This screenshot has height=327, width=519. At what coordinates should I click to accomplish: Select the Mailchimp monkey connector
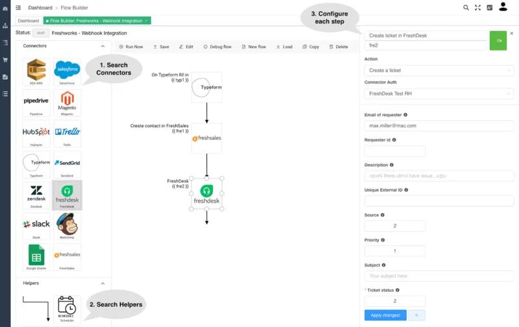[67, 226]
